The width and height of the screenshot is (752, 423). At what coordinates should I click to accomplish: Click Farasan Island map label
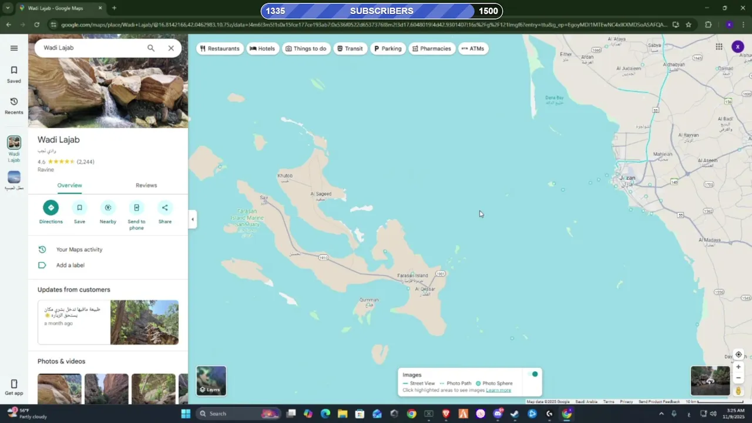[x=412, y=276]
